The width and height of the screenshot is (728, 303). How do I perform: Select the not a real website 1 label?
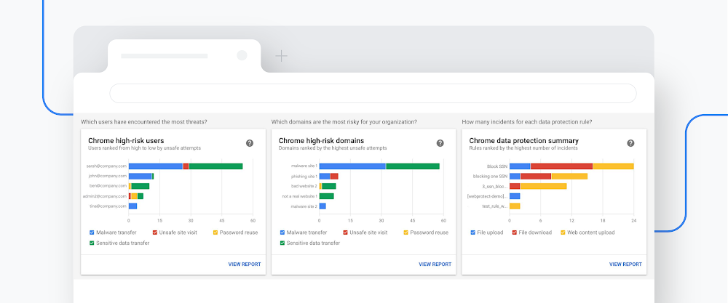300,196
